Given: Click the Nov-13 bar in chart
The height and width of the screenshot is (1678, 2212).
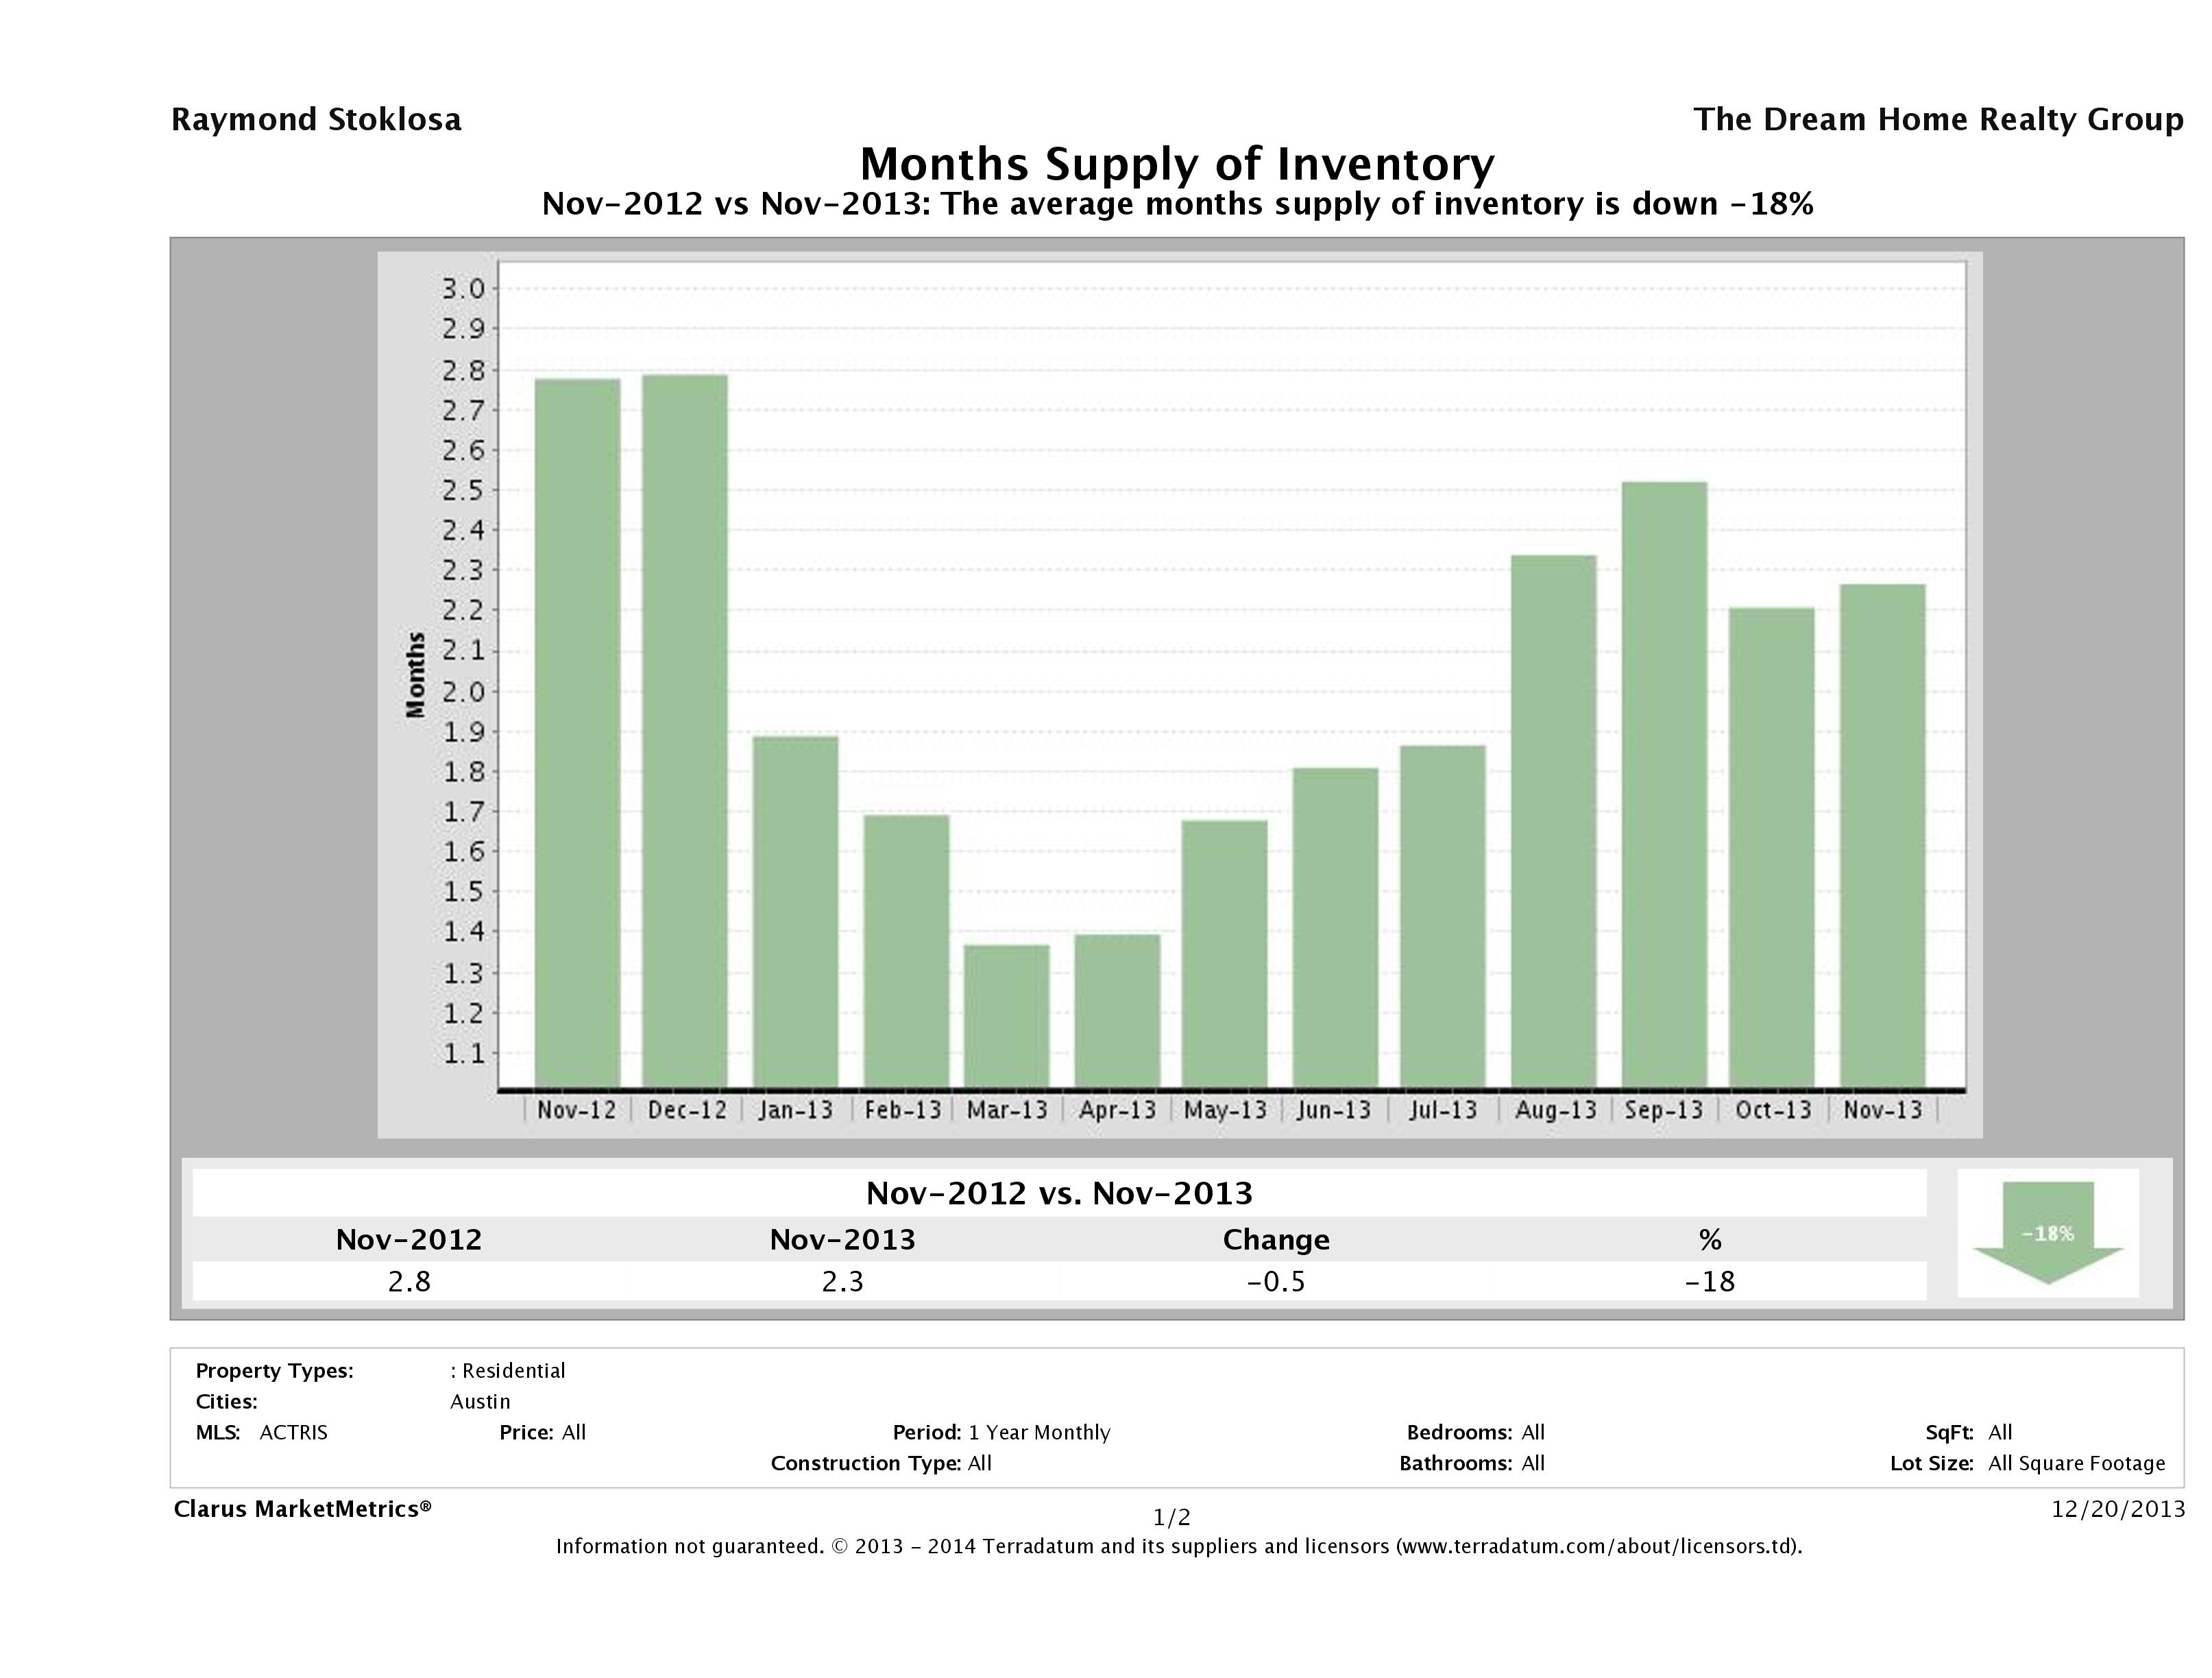Looking at the screenshot, I should click(1882, 835).
